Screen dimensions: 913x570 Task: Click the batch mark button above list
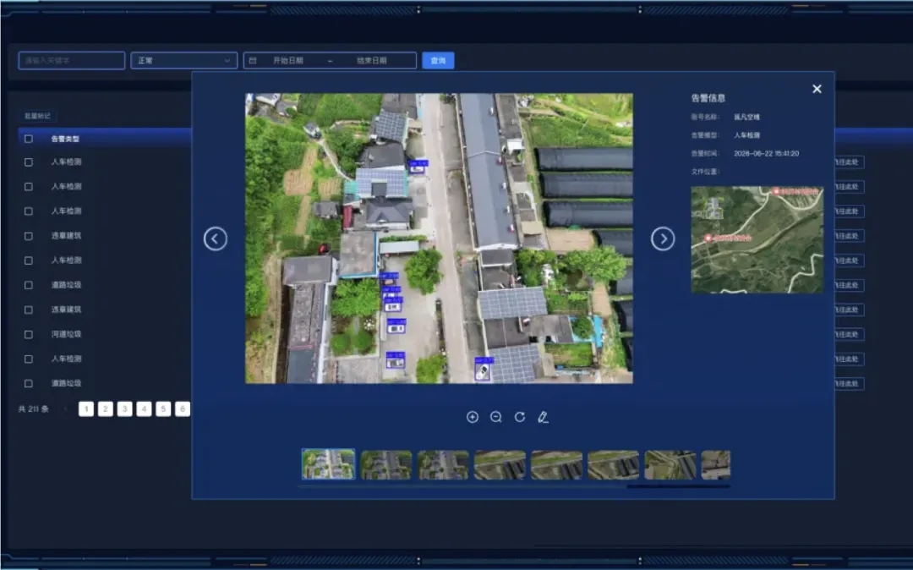pyautogui.click(x=37, y=116)
